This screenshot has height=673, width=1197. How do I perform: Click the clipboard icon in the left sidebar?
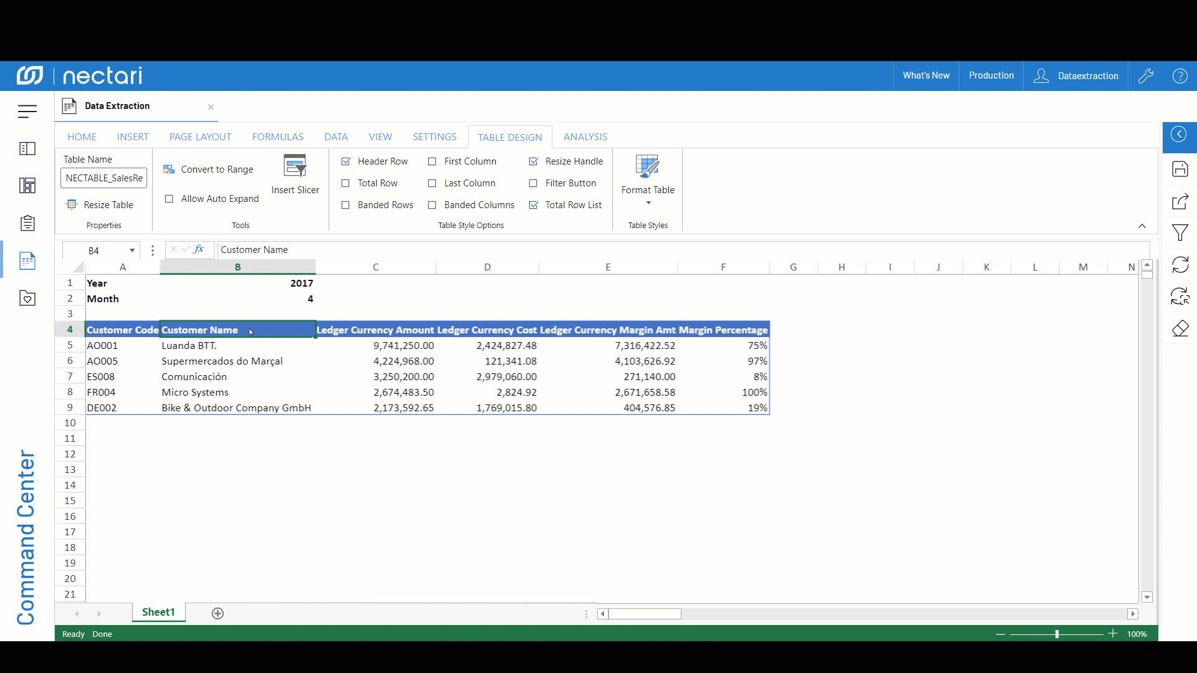pos(27,223)
